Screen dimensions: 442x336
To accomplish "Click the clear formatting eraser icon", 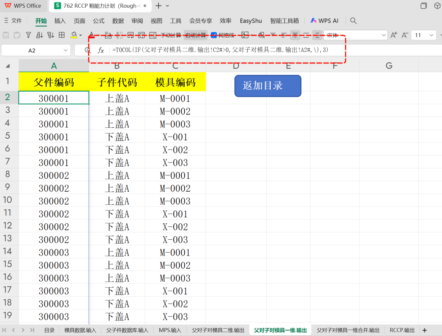I will pyautogui.click(x=262, y=35).
